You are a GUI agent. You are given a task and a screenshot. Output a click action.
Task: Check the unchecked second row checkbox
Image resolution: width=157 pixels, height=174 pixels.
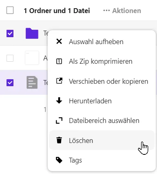[x=10, y=58]
